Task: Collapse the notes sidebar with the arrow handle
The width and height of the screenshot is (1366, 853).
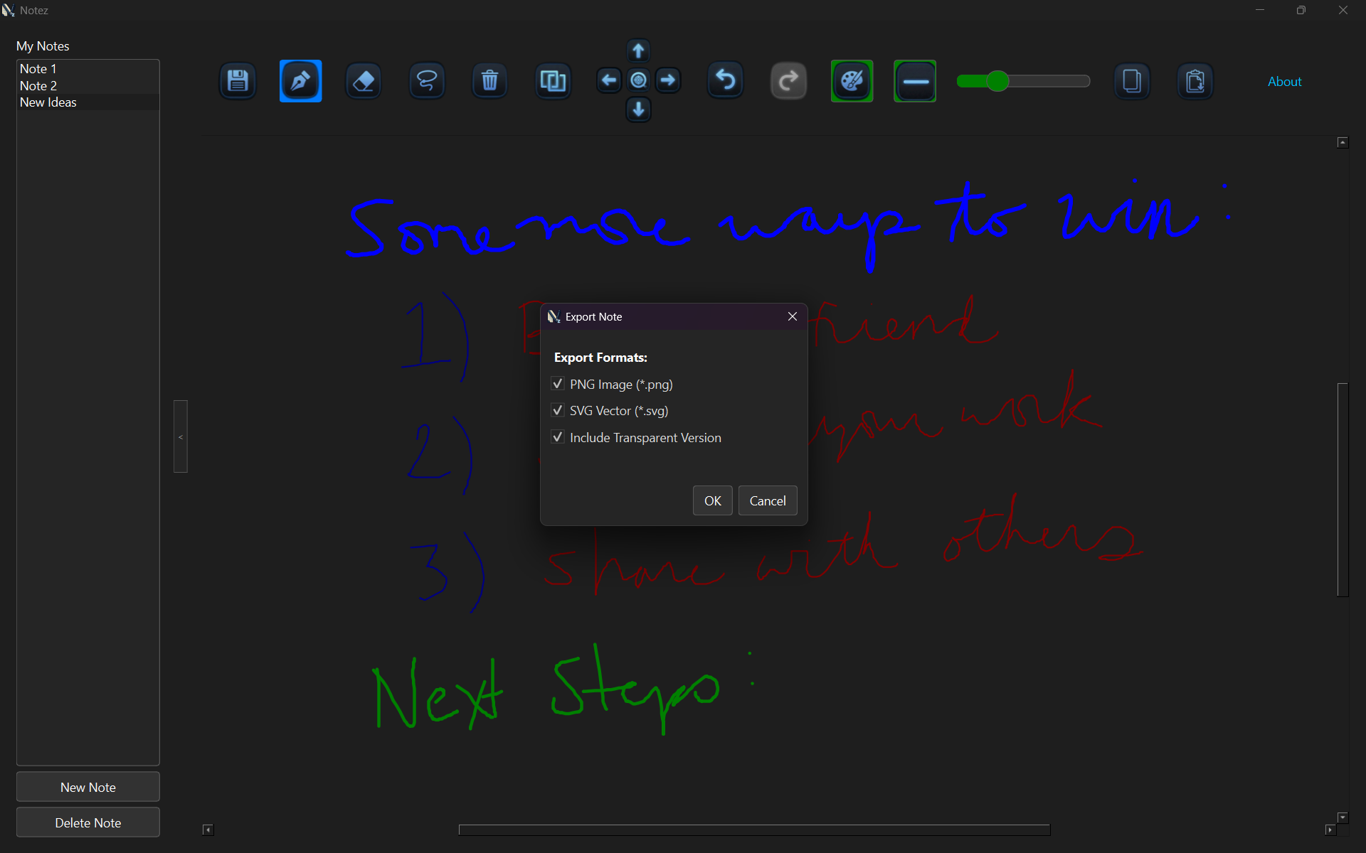Action: [180, 436]
